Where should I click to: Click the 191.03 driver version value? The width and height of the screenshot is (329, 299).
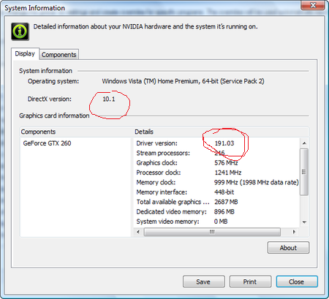coord(224,143)
